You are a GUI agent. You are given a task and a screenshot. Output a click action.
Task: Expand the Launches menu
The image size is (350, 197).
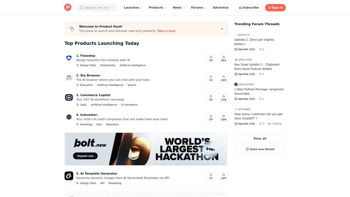[133, 8]
